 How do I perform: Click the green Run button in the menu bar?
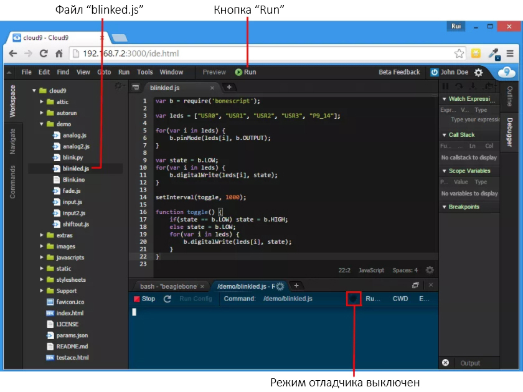pyautogui.click(x=245, y=72)
